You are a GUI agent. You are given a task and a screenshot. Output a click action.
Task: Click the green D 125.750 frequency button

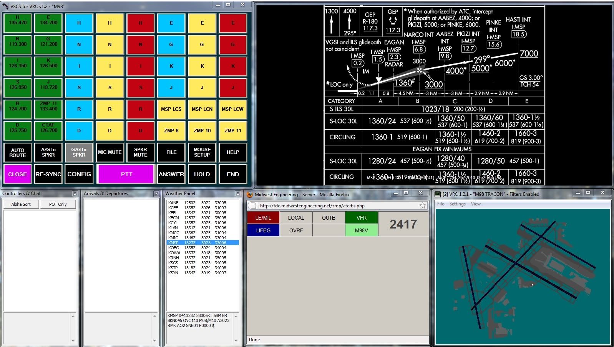tap(18, 130)
